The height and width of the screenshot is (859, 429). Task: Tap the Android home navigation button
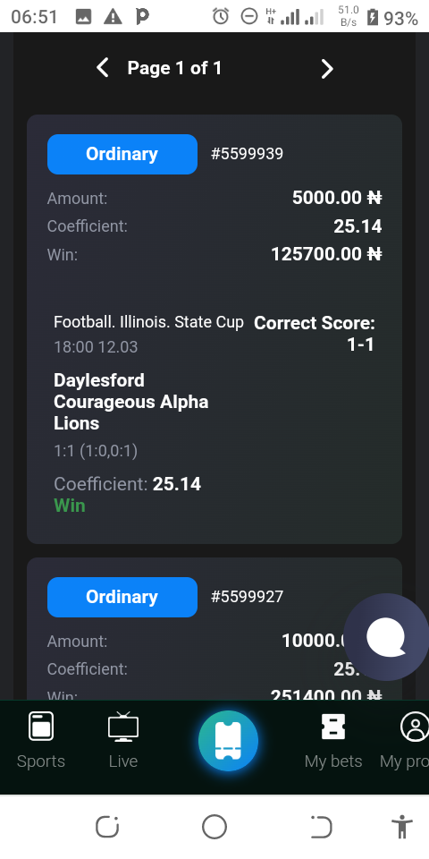tap(214, 827)
